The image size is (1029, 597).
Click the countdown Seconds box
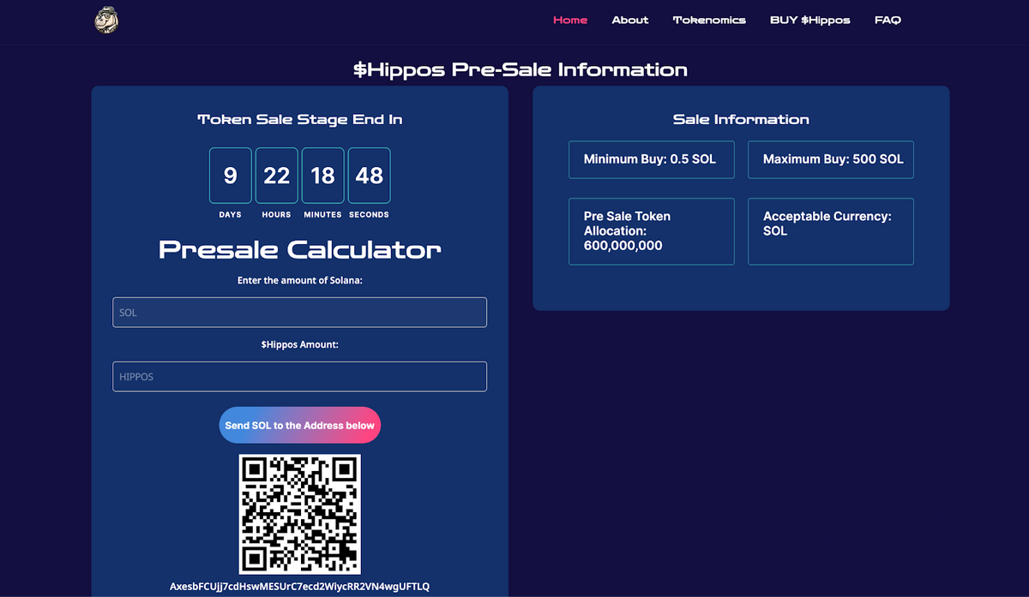370,176
